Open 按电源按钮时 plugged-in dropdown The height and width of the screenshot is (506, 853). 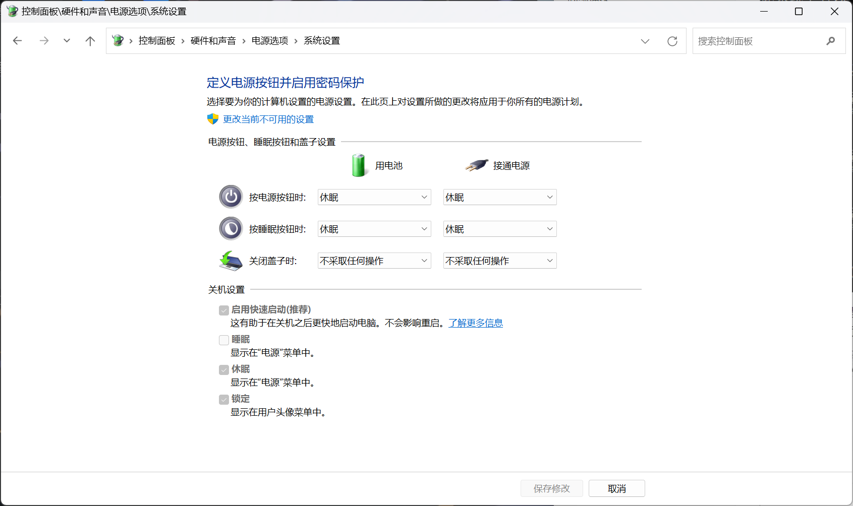pos(500,197)
